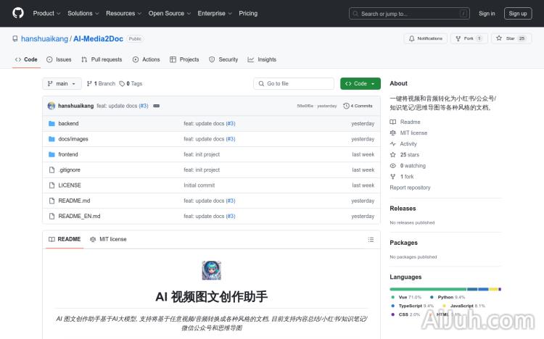Click the green Vue segment of language bar
544x339 pixels.
[428, 289]
